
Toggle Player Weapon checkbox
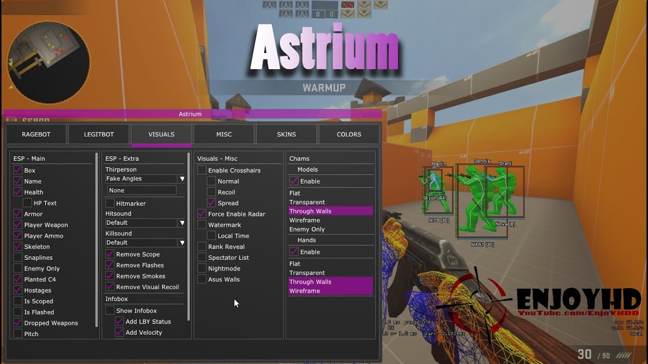pyautogui.click(x=18, y=225)
